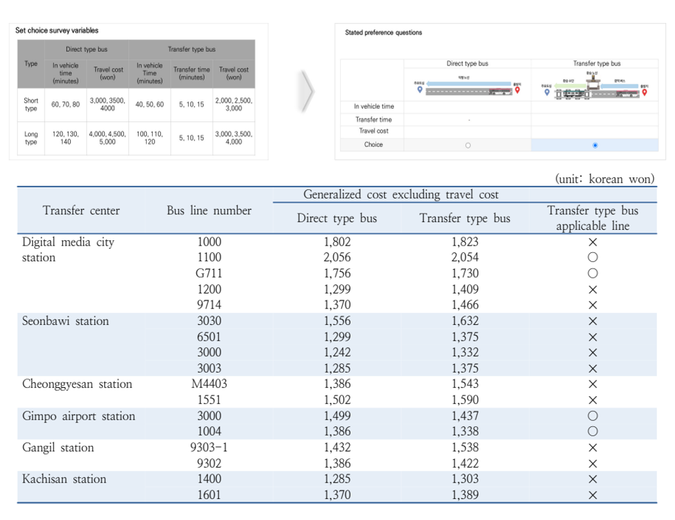Click the red destination pin in Transfer bus diagram
The width and height of the screenshot is (675, 520).
coord(644,92)
